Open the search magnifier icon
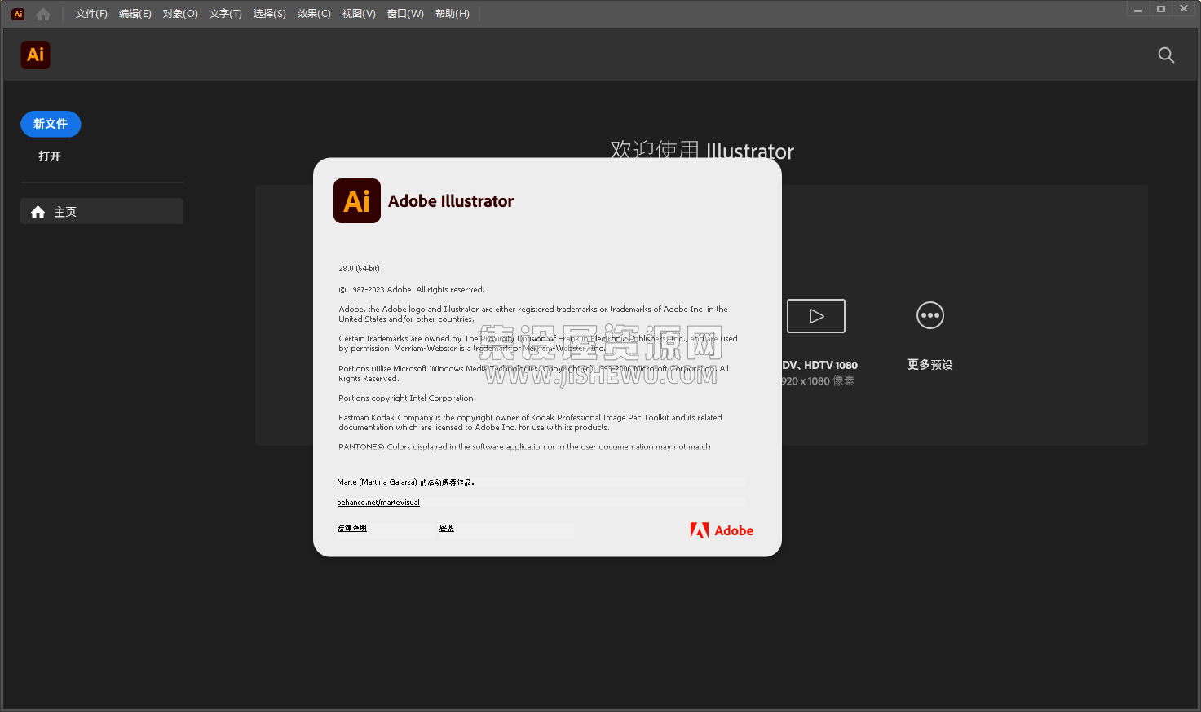The width and height of the screenshot is (1201, 712). pos(1166,55)
